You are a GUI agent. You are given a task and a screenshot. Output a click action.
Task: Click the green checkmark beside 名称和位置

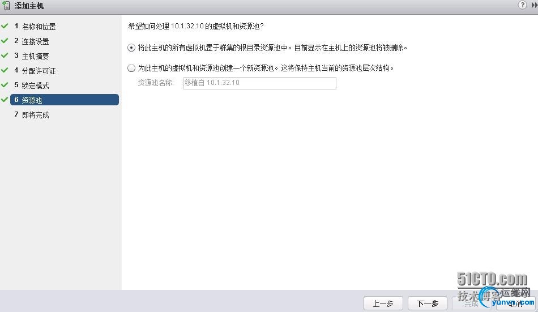pos(5,26)
